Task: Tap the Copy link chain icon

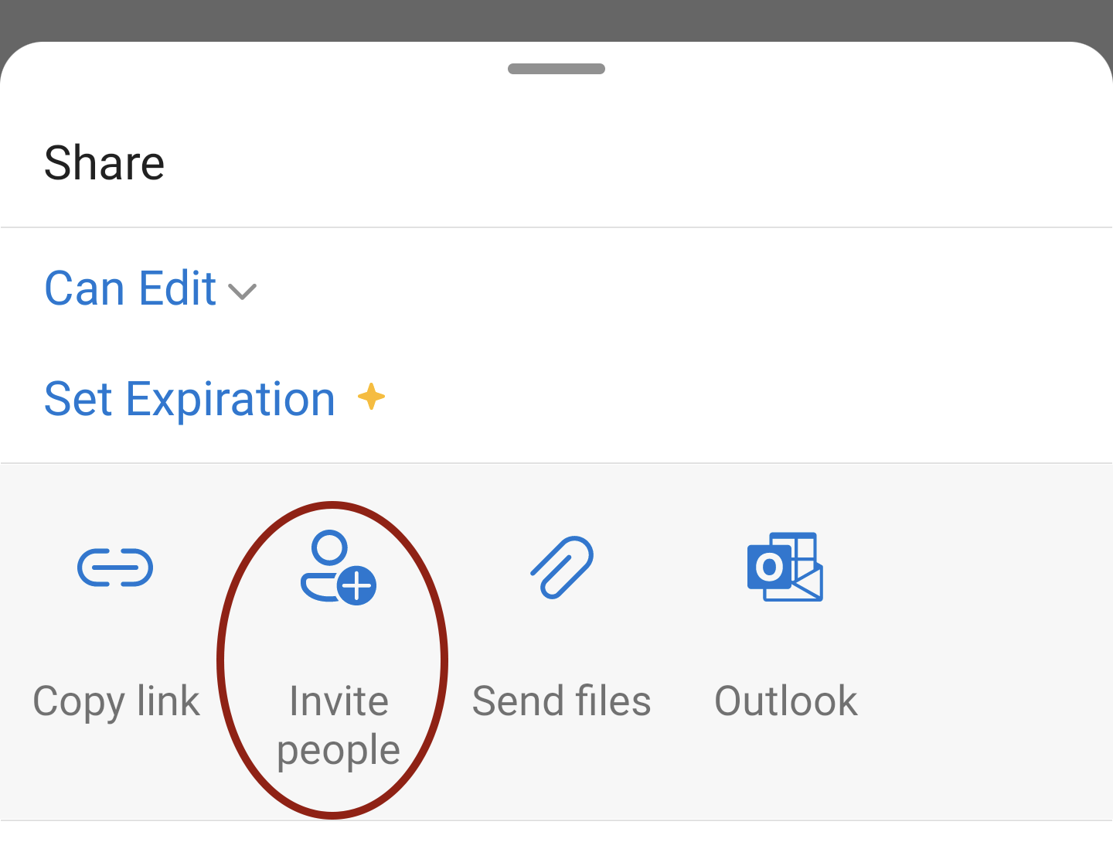Action: coord(115,568)
